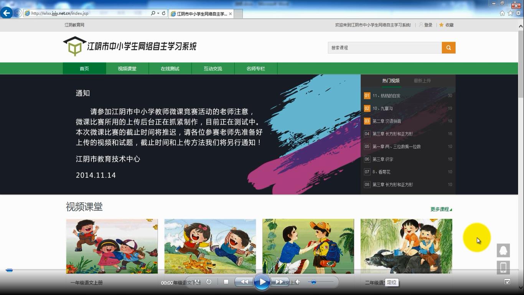Open the 互动交流 navigation tab
This screenshot has height=295, width=524.
(x=213, y=68)
